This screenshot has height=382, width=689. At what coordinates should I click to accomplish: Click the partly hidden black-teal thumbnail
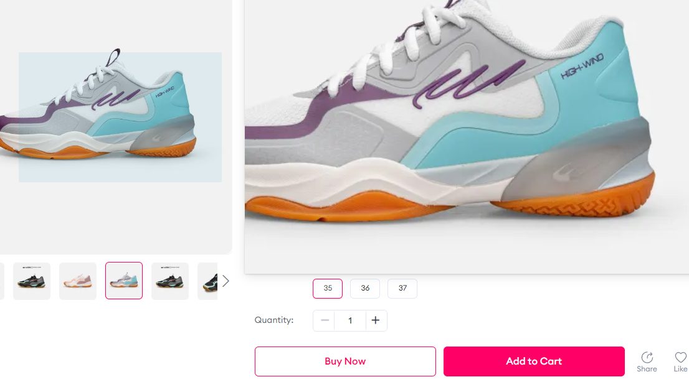click(208, 281)
